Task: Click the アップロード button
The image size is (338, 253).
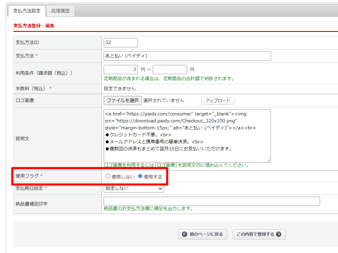Action: point(218,100)
